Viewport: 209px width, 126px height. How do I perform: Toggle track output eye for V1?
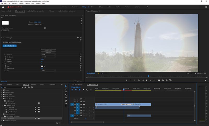coord(84,104)
